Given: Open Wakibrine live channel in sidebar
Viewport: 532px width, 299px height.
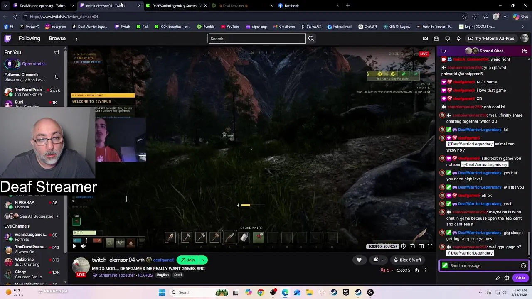Looking at the screenshot, I should 32,262.
